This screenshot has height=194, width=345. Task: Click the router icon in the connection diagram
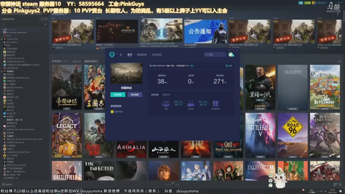tap(191, 103)
